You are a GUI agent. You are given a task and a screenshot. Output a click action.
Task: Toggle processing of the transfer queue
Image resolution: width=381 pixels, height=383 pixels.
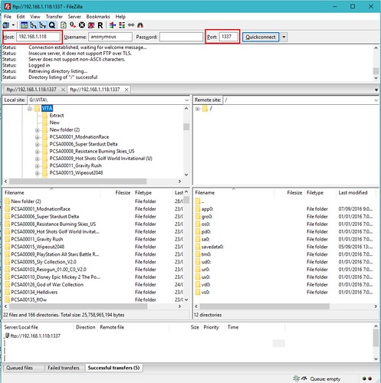[73, 25]
